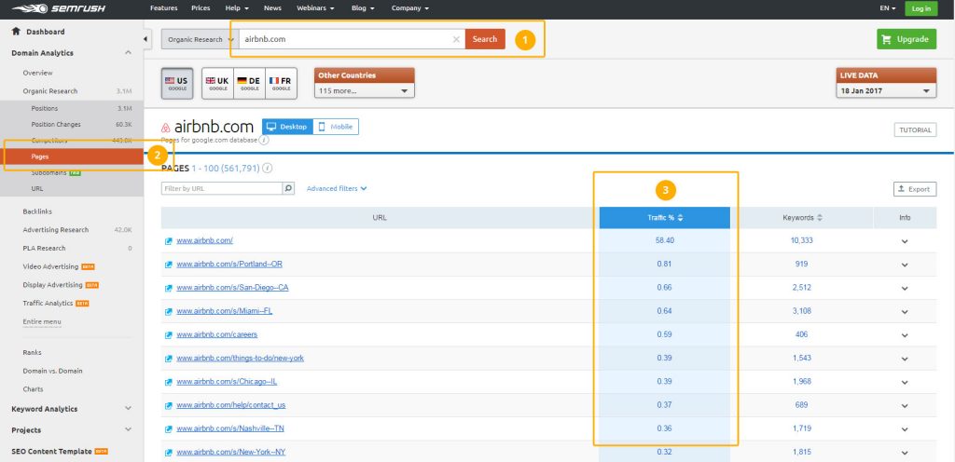Open Traffic Analytics in the sidebar
This screenshot has height=462, width=955.
click(48, 303)
